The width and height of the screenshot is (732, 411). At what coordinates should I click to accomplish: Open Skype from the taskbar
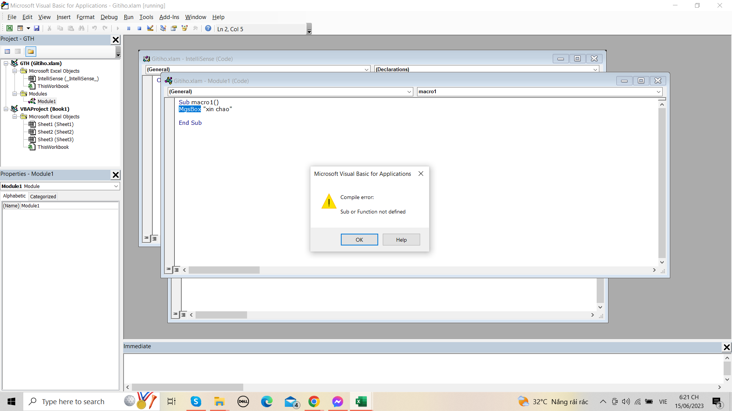[x=196, y=401]
